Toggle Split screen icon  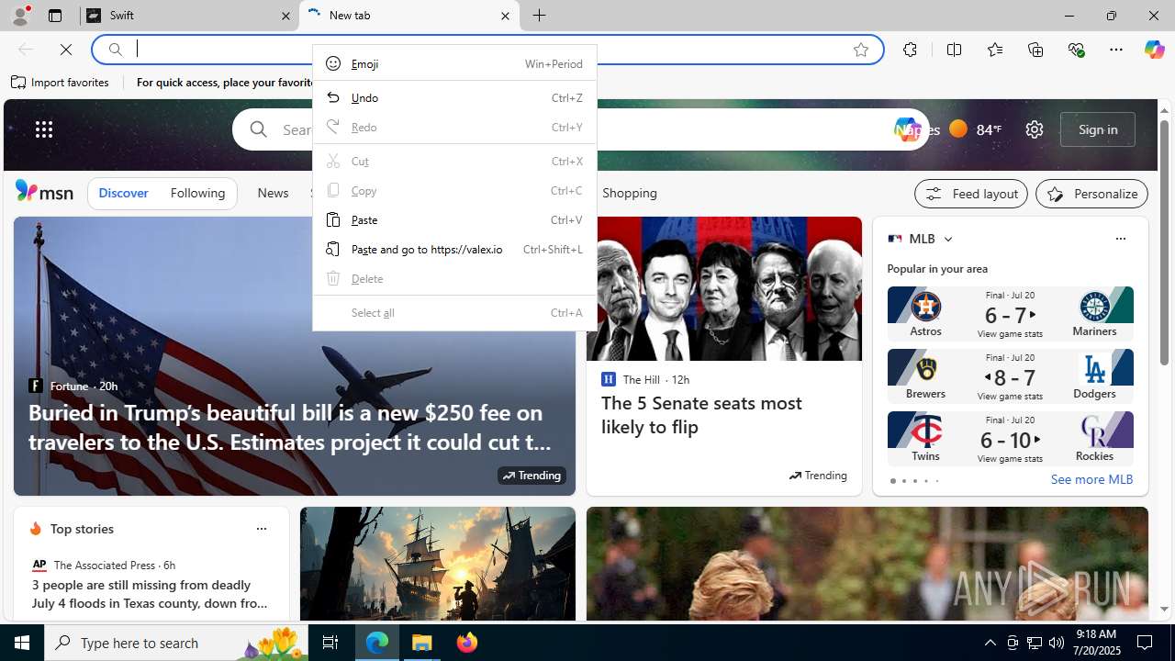point(954,50)
